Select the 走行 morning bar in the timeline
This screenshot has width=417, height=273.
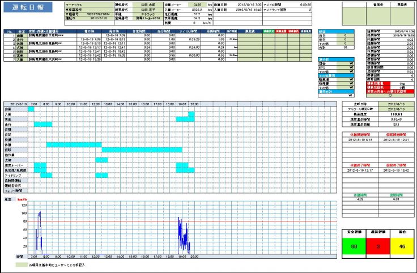tap(42, 124)
